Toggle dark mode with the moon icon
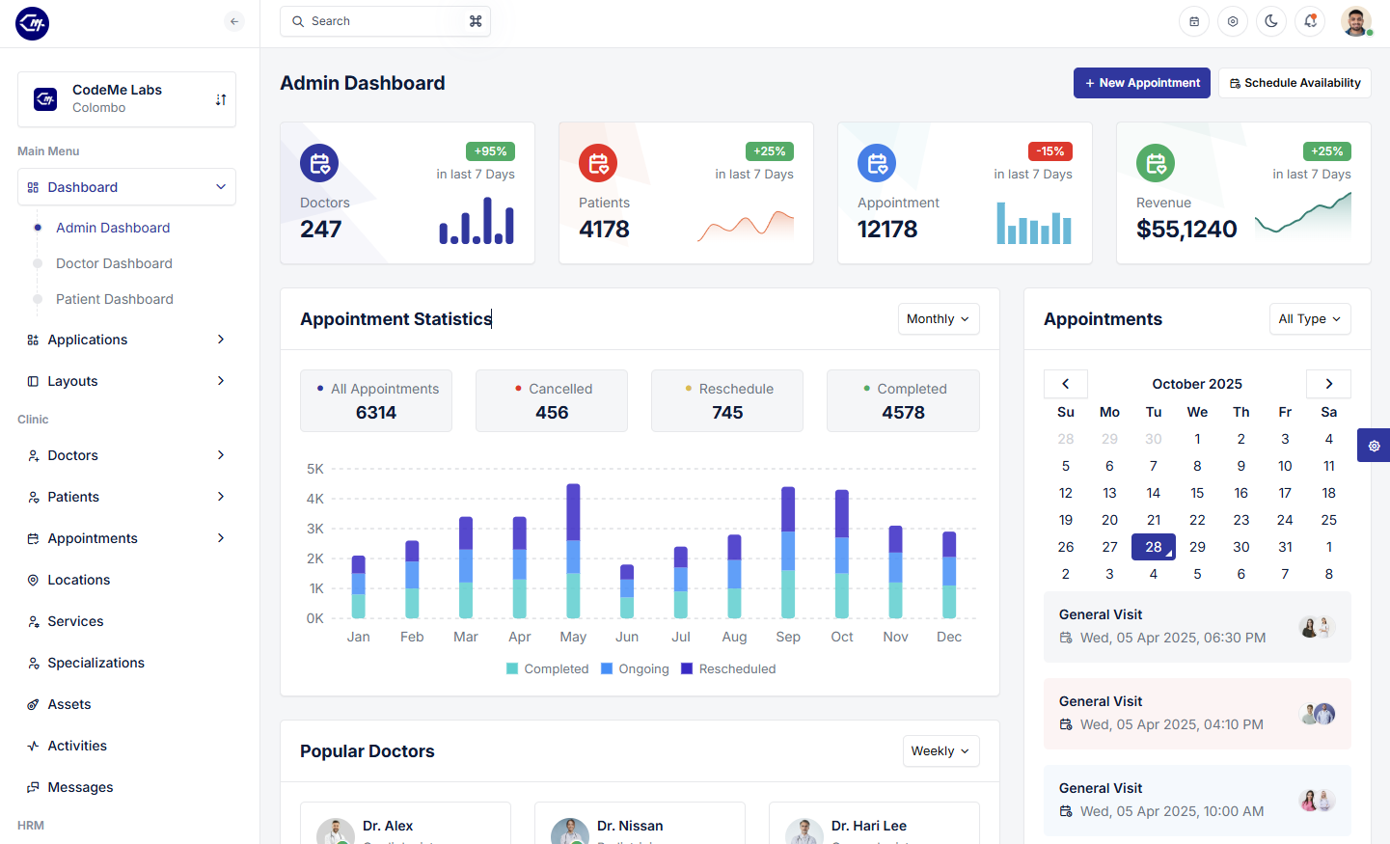Screen dimensions: 1390x844 (1271, 21)
